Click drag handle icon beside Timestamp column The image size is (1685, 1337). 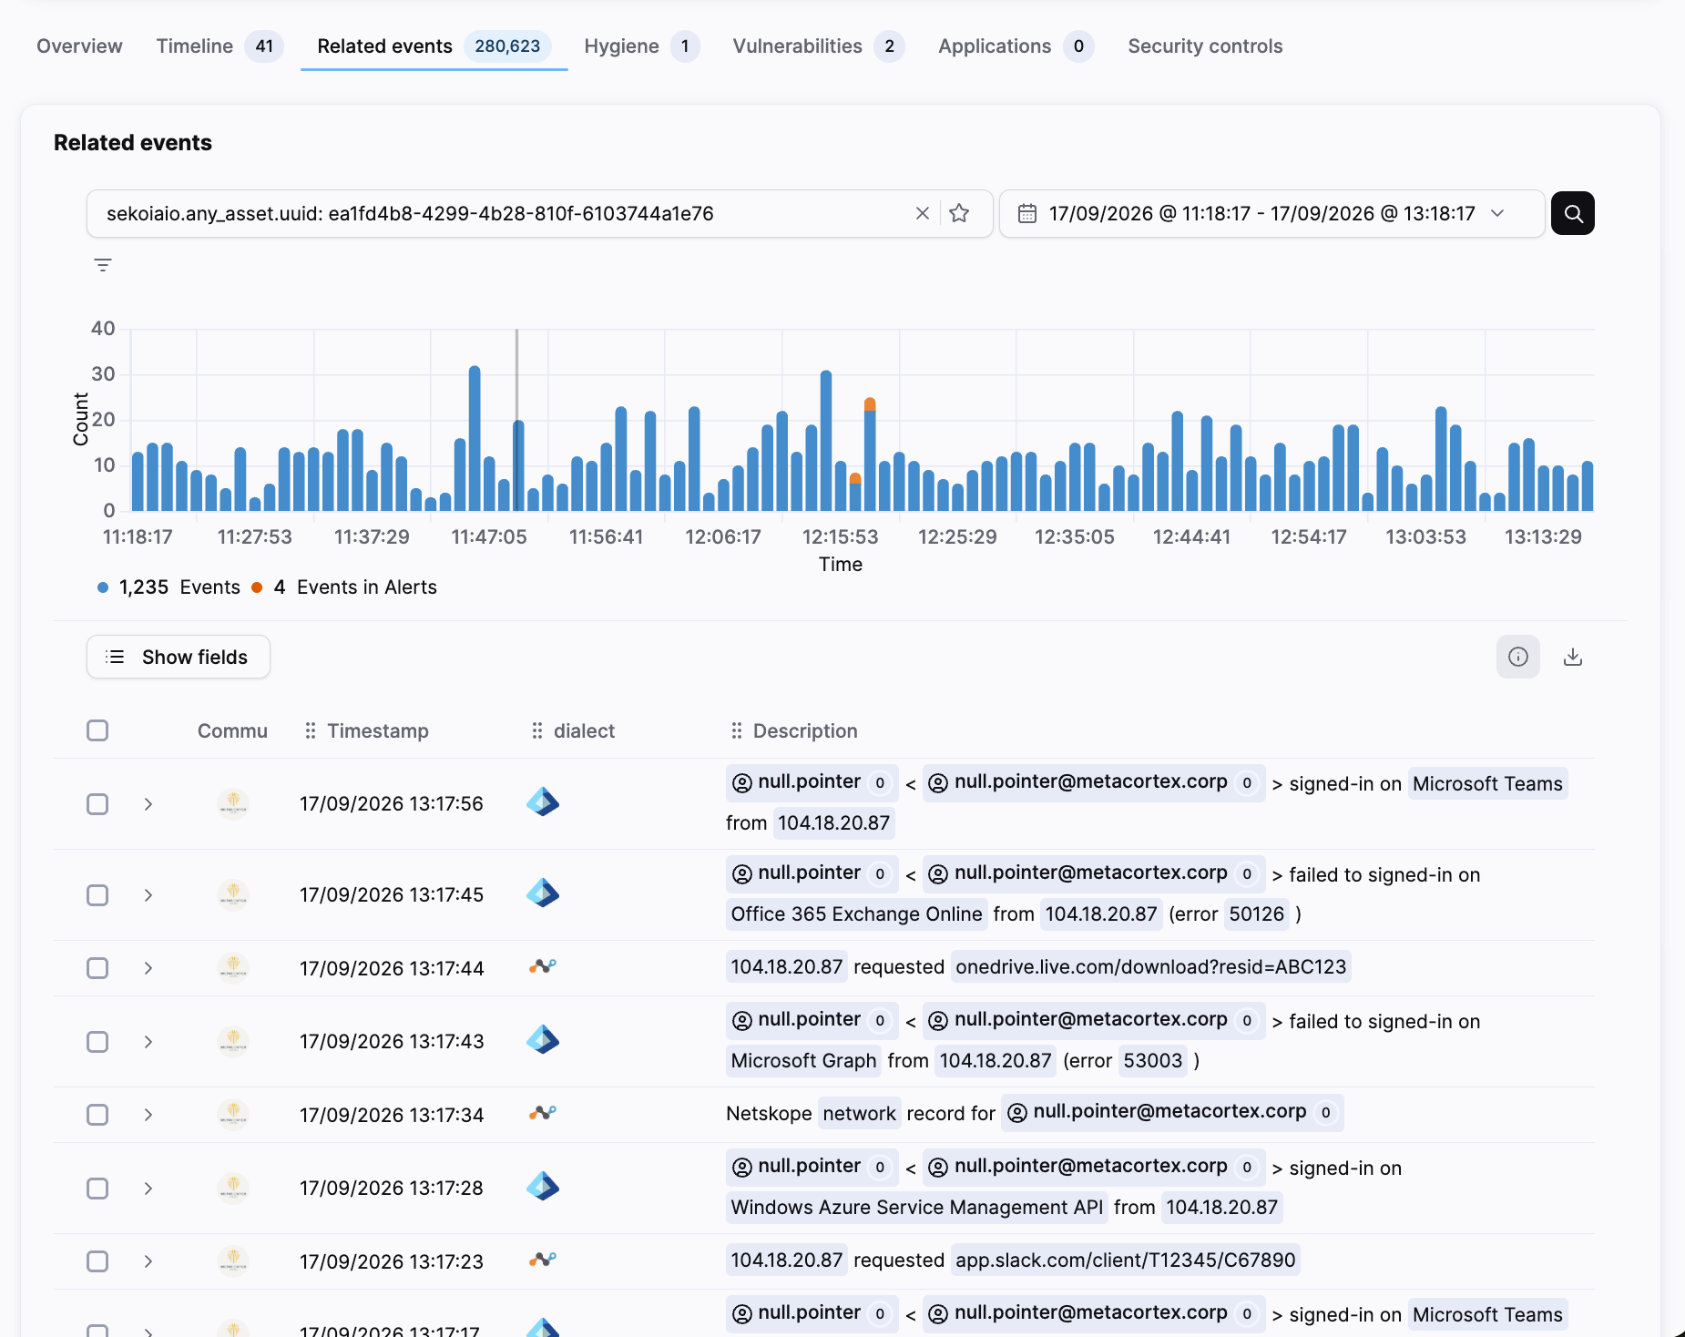click(311, 730)
